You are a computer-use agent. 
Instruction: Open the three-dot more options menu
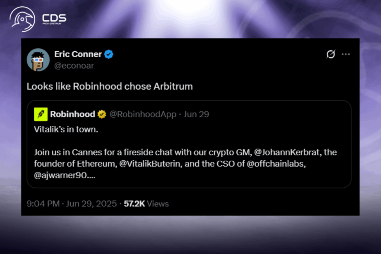click(346, 54)
